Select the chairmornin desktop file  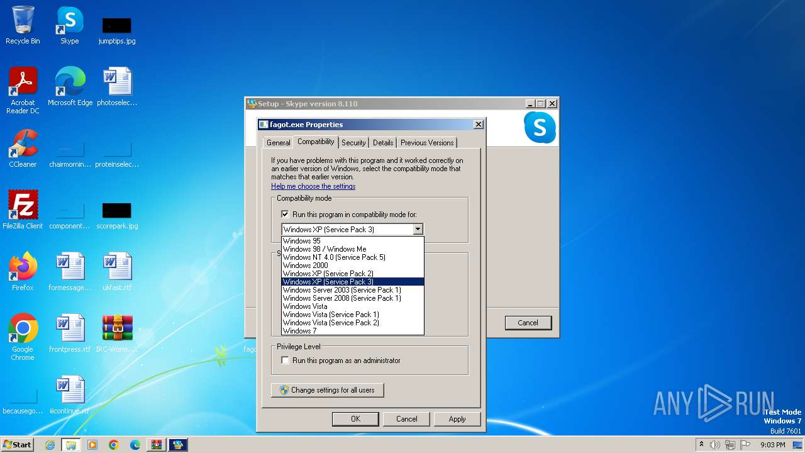(70, 155)
